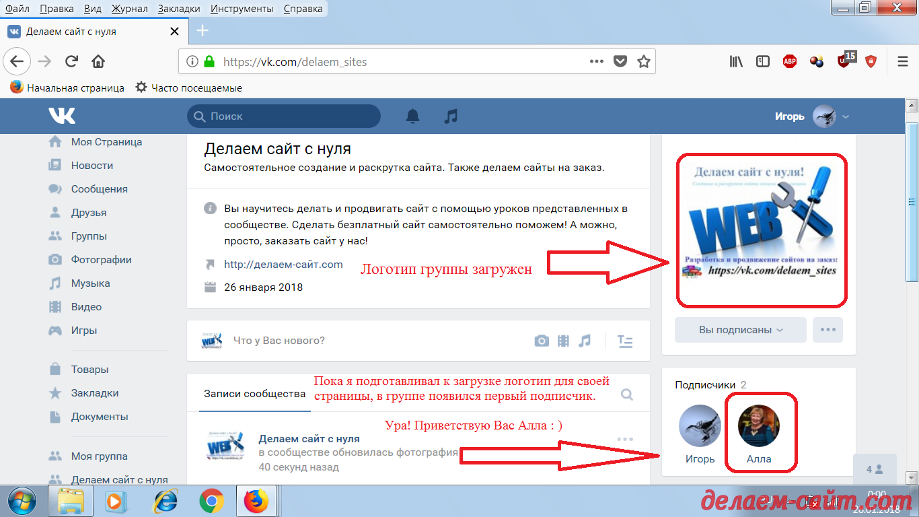Follow the http://делаем-сайт.com link
Screen dimensions: 919x517
[x=283, y=265]
